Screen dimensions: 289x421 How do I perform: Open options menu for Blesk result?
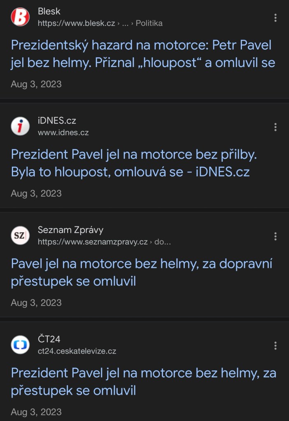275,18
